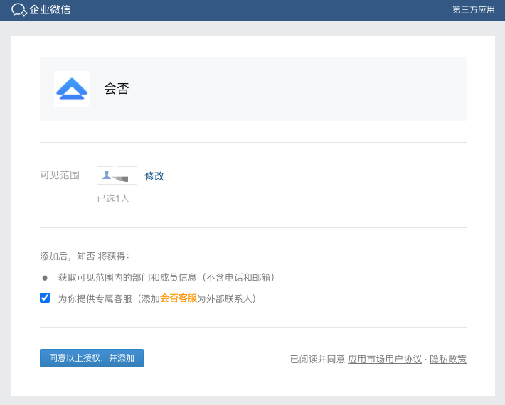Select the 会否 app name text
505x405 pixels.
click(x=117, y=89)
